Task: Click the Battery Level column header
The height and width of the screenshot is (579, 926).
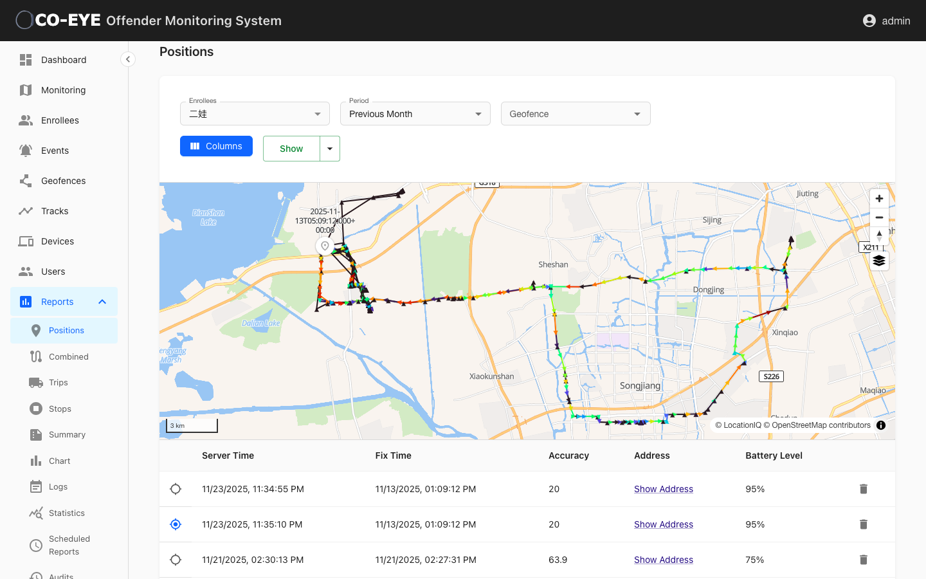Action: click(x=774, y=455)
